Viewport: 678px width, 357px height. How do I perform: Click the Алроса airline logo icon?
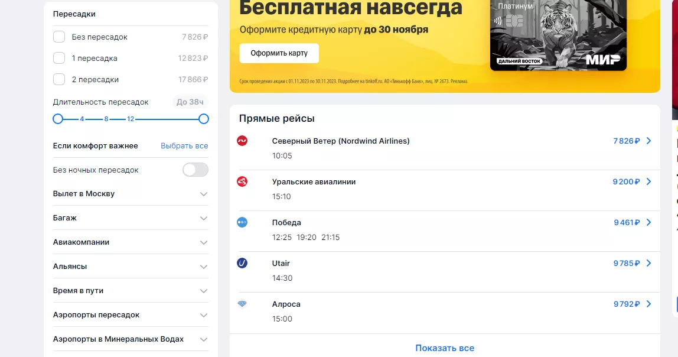click(x=242, y=304)
